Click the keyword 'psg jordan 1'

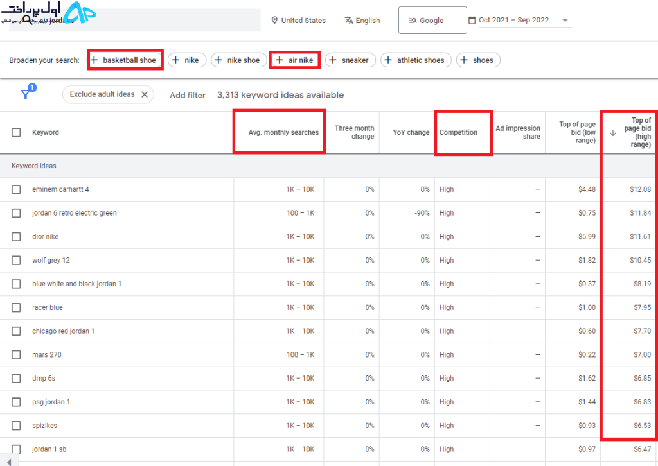pyautogui.click(x=51, y=402)
